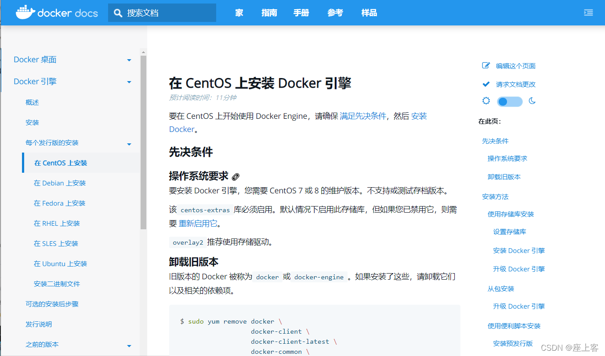Open the 指南 nav item
Image resolution: width=605 pixels, height=356 pixels.
269,13
